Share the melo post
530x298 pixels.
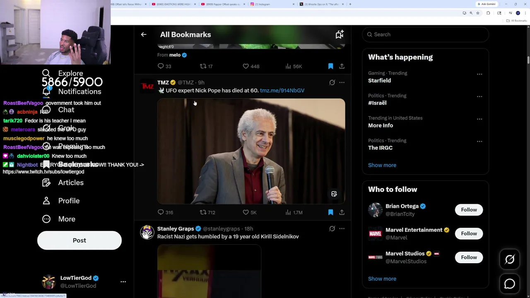point(342,66)
